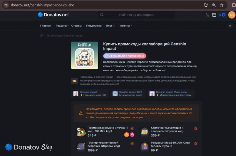The image size is (236, 156).
Task: Click the search magnifier icon in search field
Action: (x=102, y=15)
